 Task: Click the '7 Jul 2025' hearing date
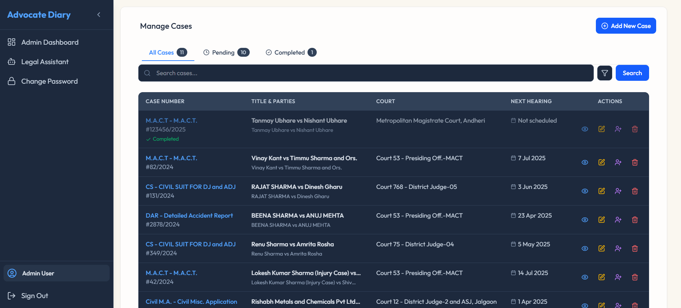528,158
